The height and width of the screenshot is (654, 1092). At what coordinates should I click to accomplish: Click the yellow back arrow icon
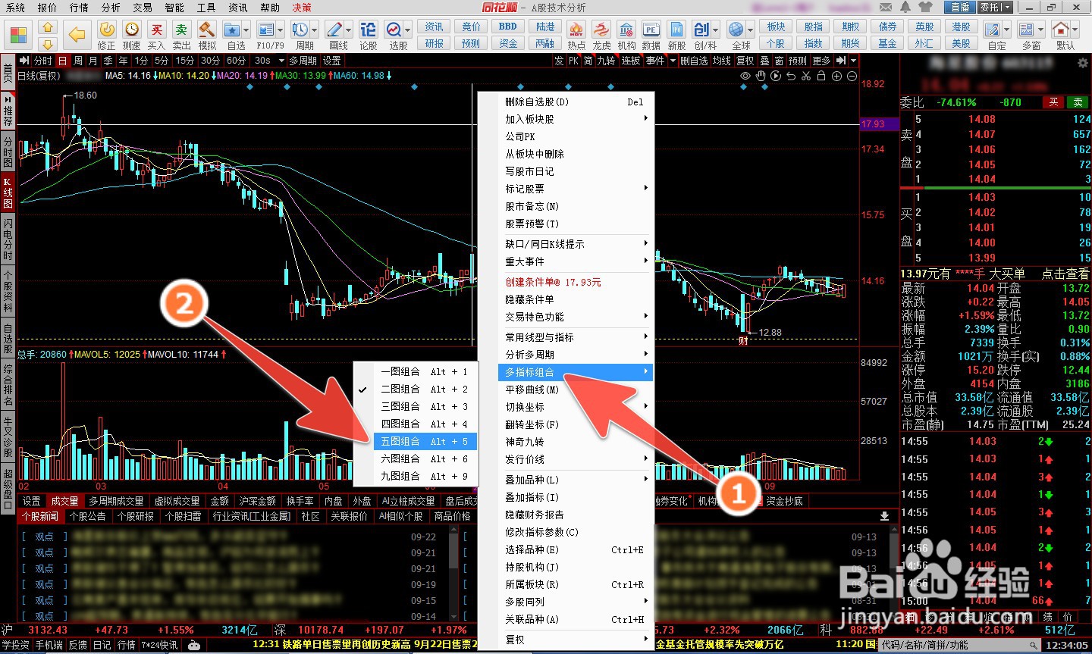click(77, 34)
